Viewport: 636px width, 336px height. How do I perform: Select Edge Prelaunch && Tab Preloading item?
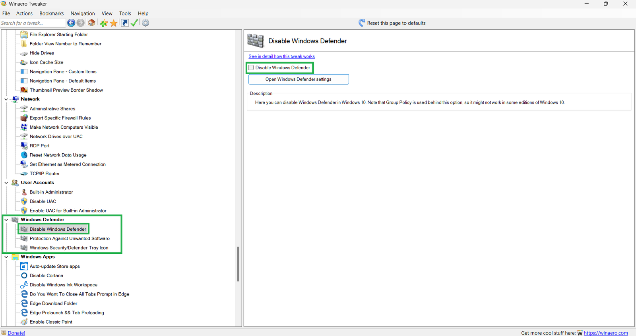pyautogui.click(x=67, y=313)
